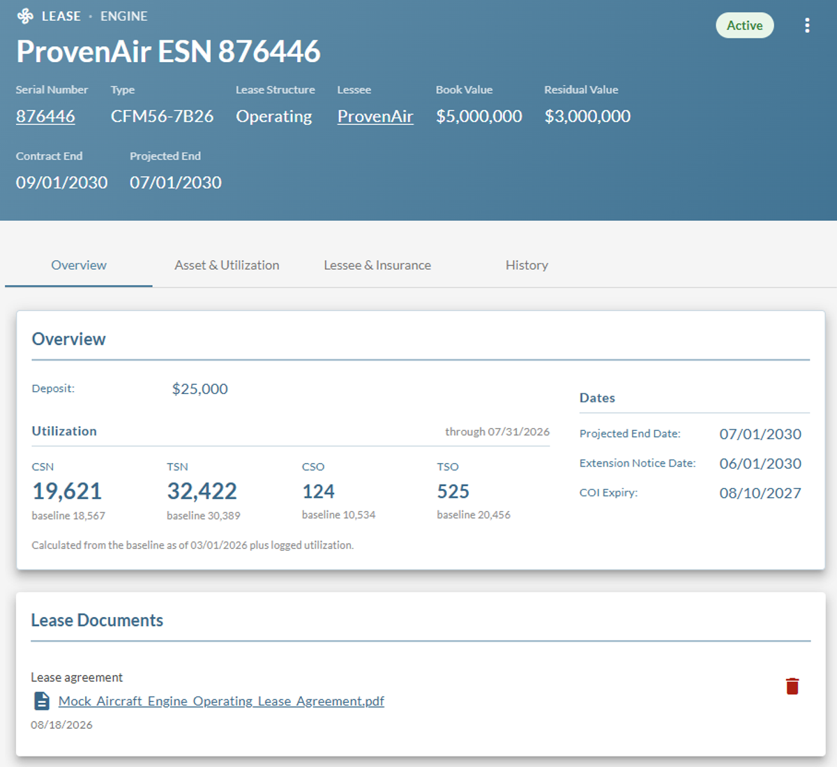Click the Projected End Date 07/01/2030 in Dates

pos(760,434)
